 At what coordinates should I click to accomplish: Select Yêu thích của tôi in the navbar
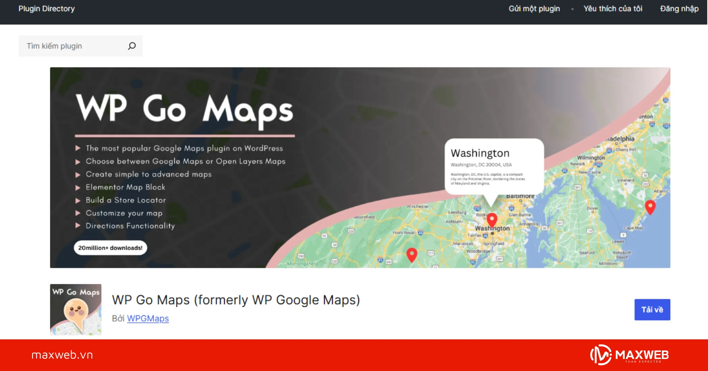click(613, 9)
